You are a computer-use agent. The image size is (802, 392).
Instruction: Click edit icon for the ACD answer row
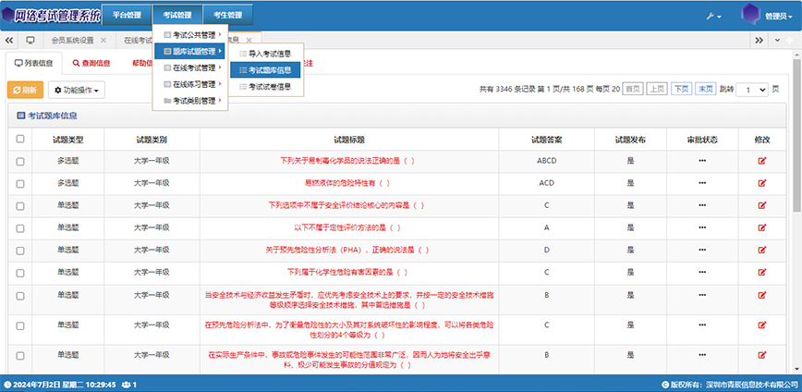click(762, 183)
